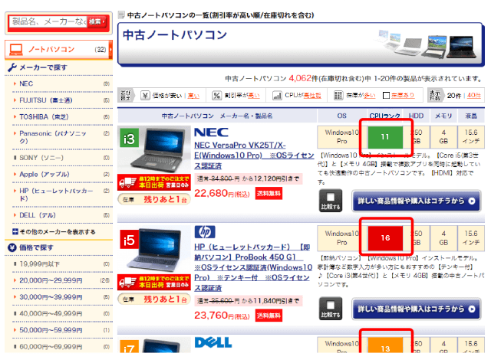Open the NEC VersaPro laptop thumbnail
The height and width of the screenshot is (360, 491).
pos(158,149)
